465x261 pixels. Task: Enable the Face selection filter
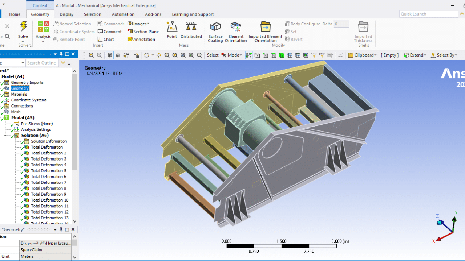click(273, 55)
